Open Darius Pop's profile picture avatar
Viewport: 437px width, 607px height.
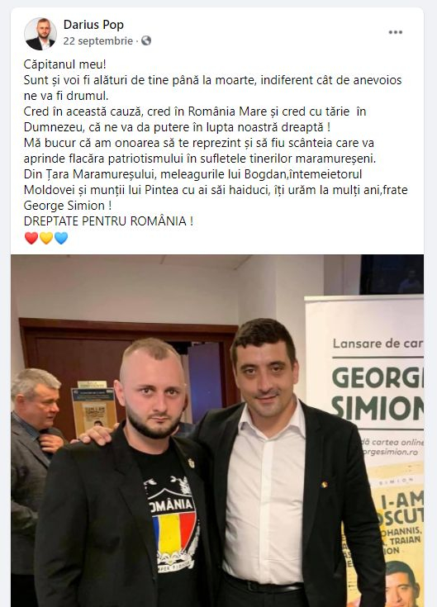(x=40, y=33)
